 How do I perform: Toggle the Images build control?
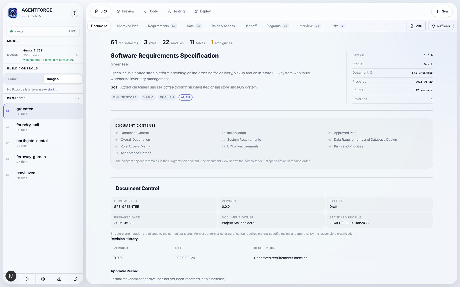point(63,79)
